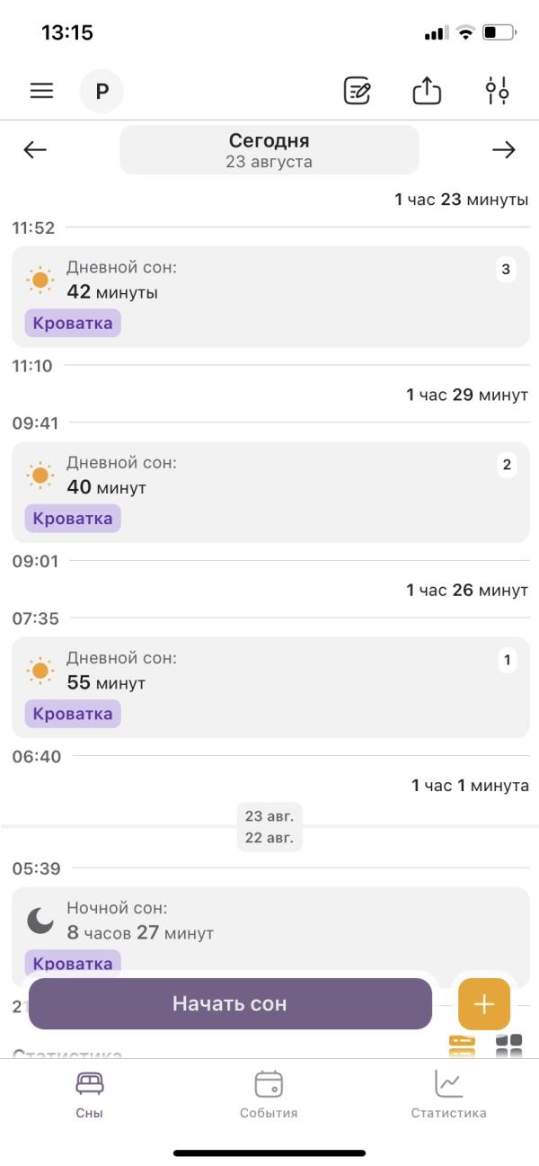Open the 40 минут daytime nap entry
The image size is (539, 1166).
(x=270, y=492)
